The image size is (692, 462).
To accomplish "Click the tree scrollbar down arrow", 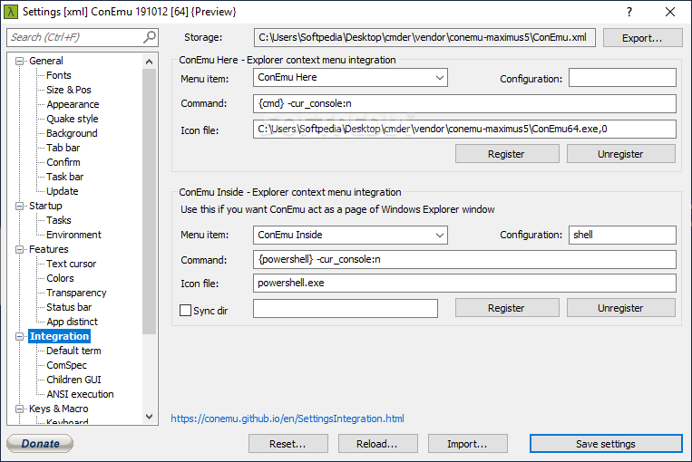I will pyautogui.click(x=149, y=417).
